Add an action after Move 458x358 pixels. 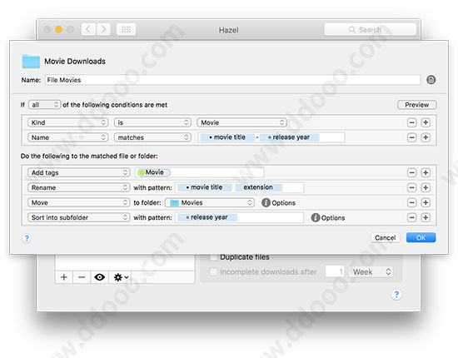coord(426,202)
